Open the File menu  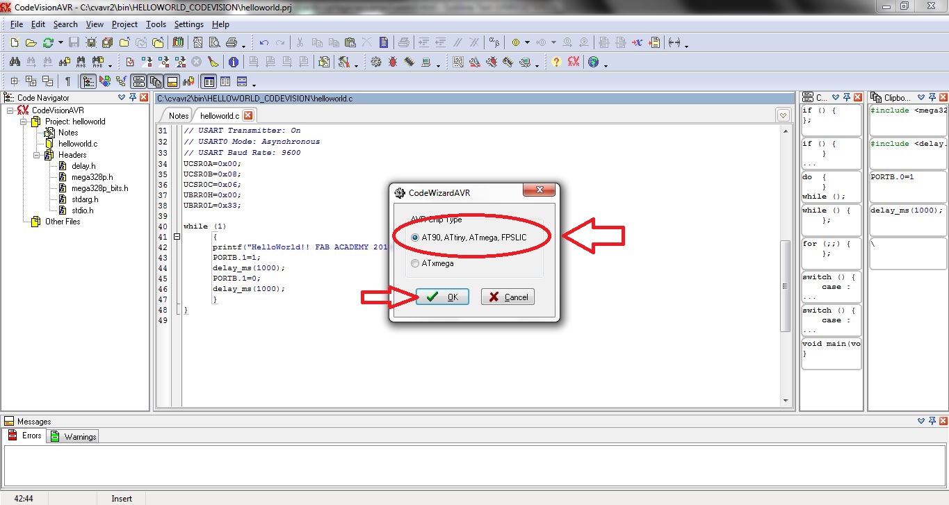point(17,24)
